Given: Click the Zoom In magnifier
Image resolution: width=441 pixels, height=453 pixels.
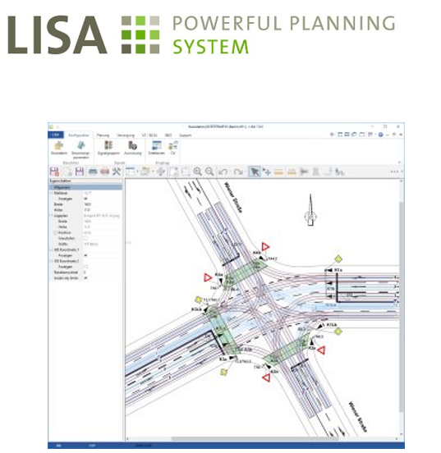Looking at the screenshot, I should click(x=198, y=172).
